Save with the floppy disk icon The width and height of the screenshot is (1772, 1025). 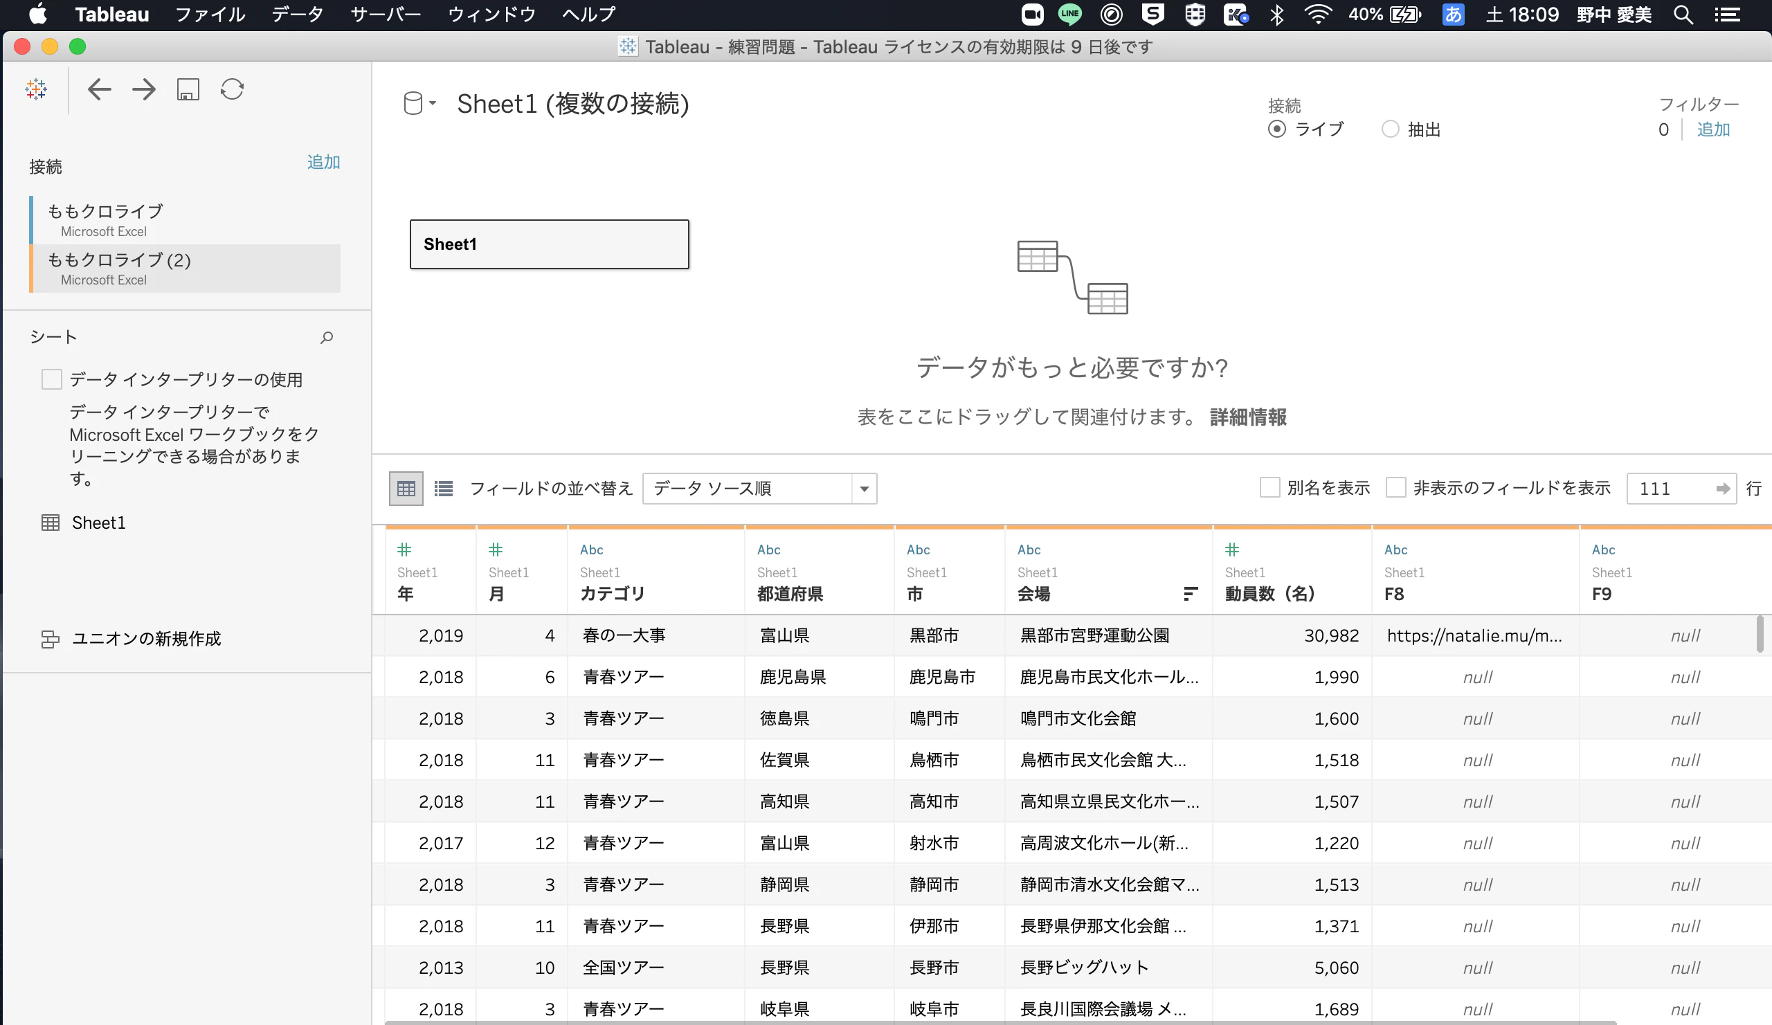(x=188, y=89)
